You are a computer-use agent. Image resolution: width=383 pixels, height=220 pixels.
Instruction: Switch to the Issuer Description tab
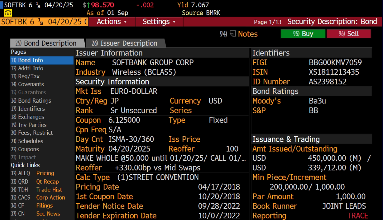125,43
